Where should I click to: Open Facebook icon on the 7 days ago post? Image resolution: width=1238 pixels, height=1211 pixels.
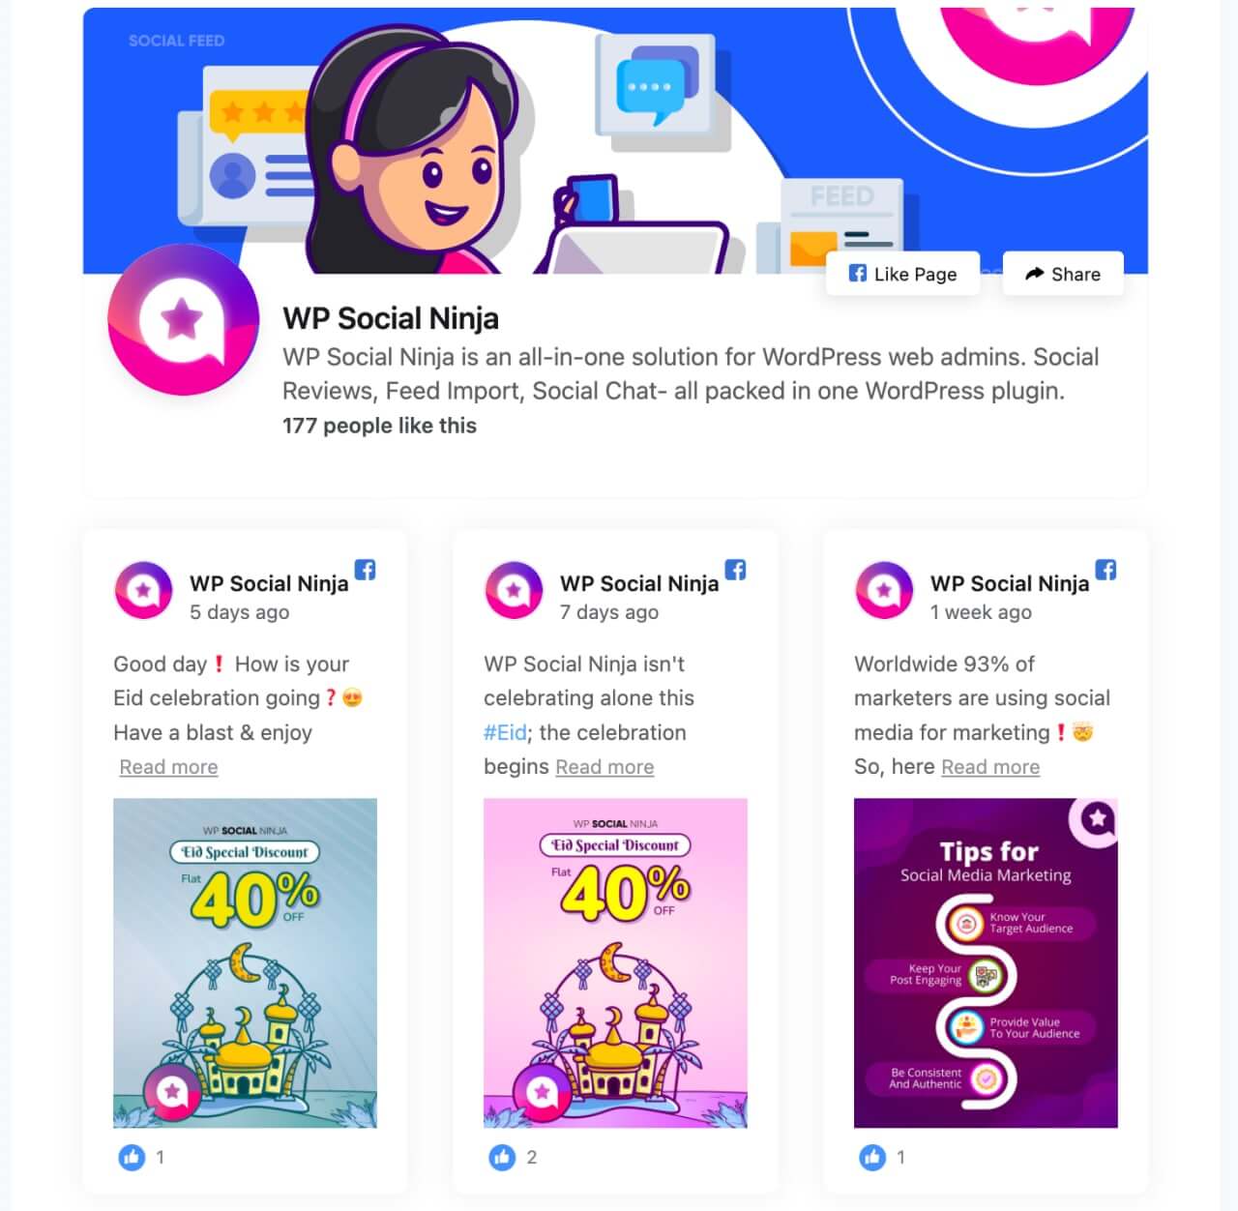pos(735,570)
